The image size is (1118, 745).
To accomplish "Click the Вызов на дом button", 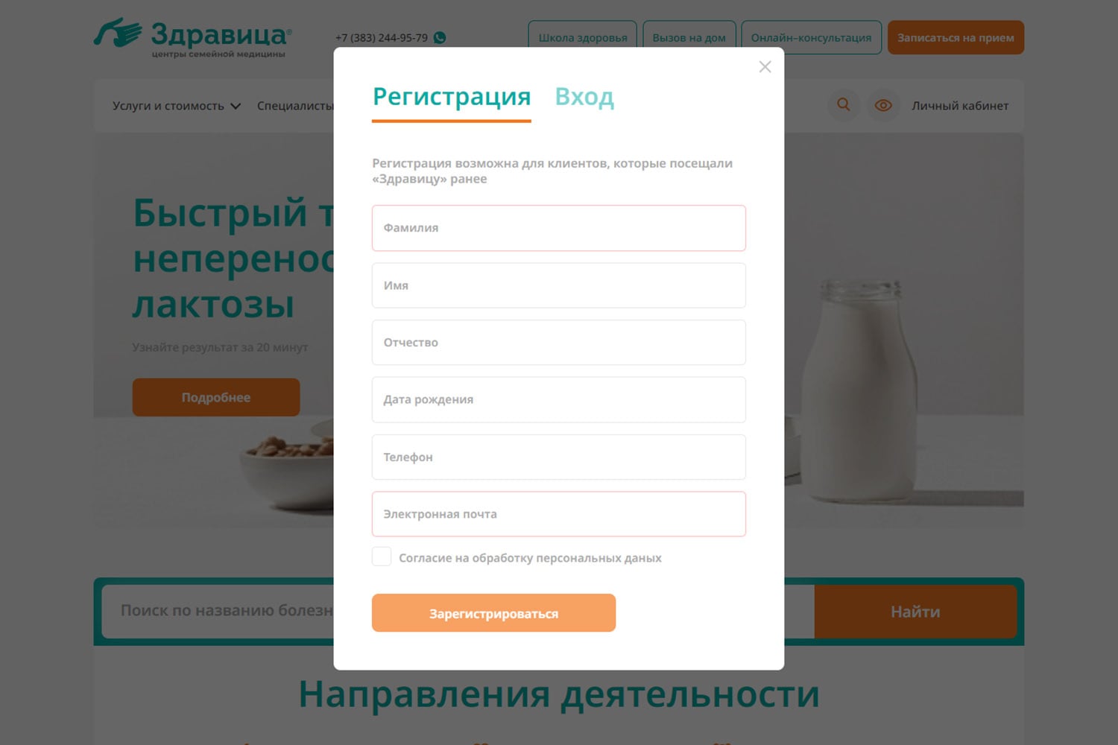I will pyautogui.click(x=689, y=37).
